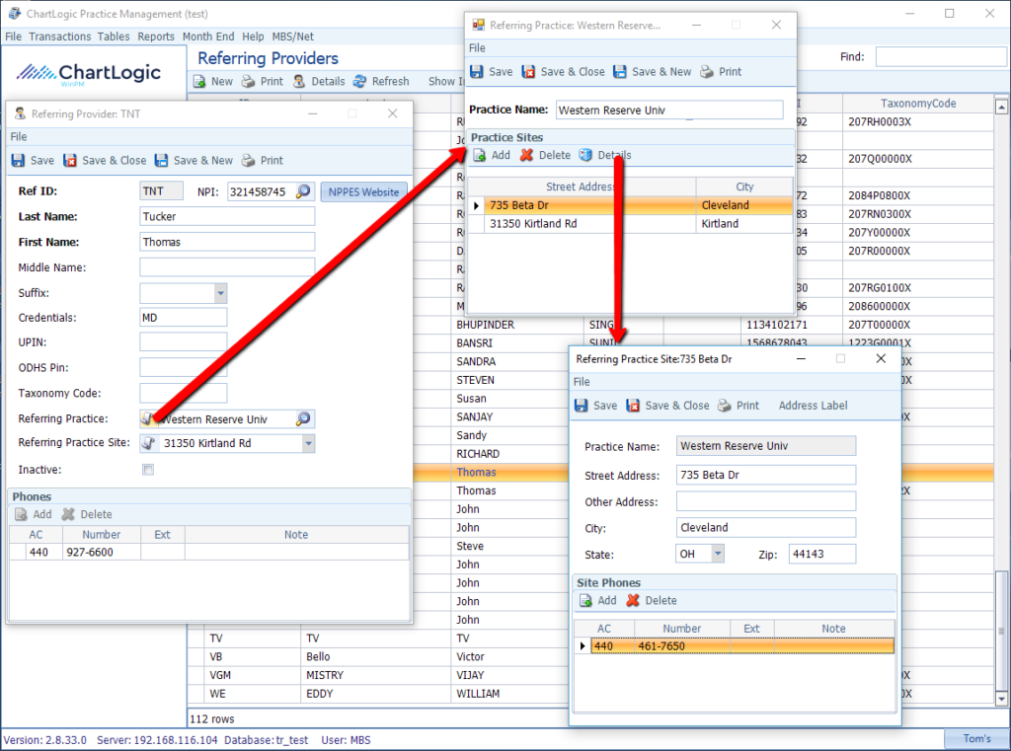Viewport: 1011px width, 751px height.
Task: Delete phone in Phones section
Action: coord(87,514)
